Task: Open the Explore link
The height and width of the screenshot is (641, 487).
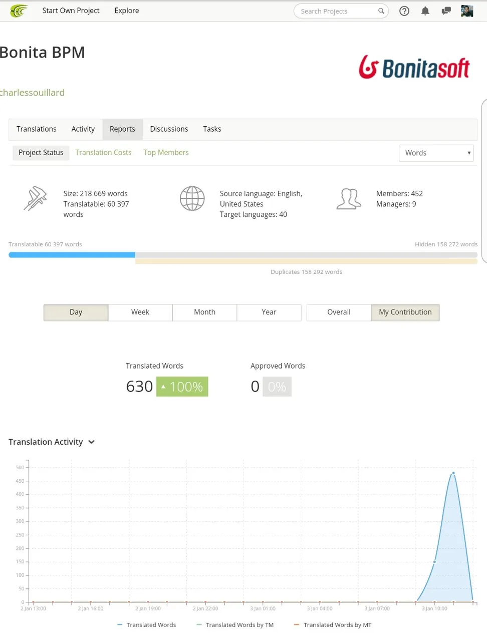Action: 127,11
